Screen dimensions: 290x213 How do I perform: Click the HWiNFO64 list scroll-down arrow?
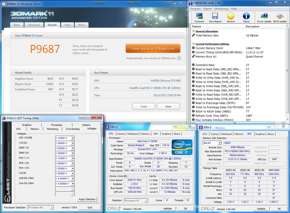point(287,120)
